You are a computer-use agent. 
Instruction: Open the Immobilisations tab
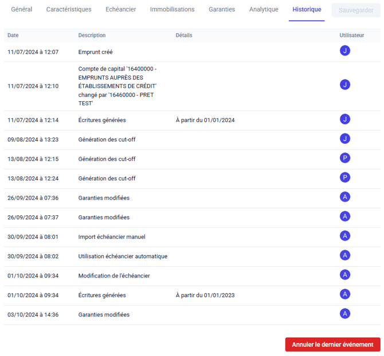tap(172, 10)
